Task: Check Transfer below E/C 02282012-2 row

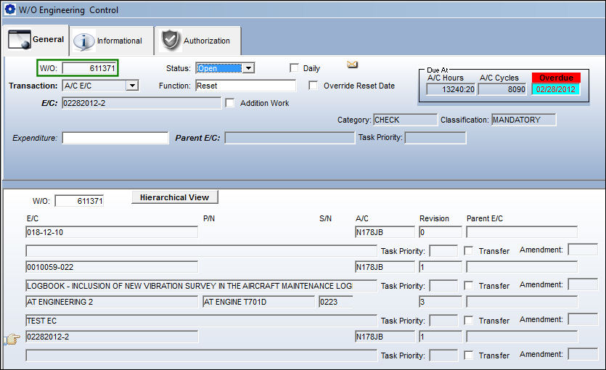Action: click(468, 355)
